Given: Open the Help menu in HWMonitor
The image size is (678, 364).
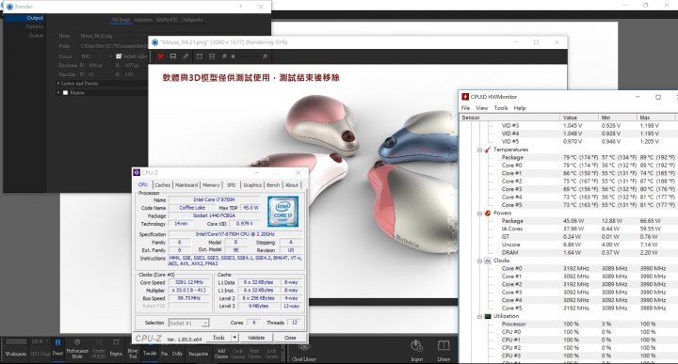Looking at the screenshot, I should (x=520, y=108).
